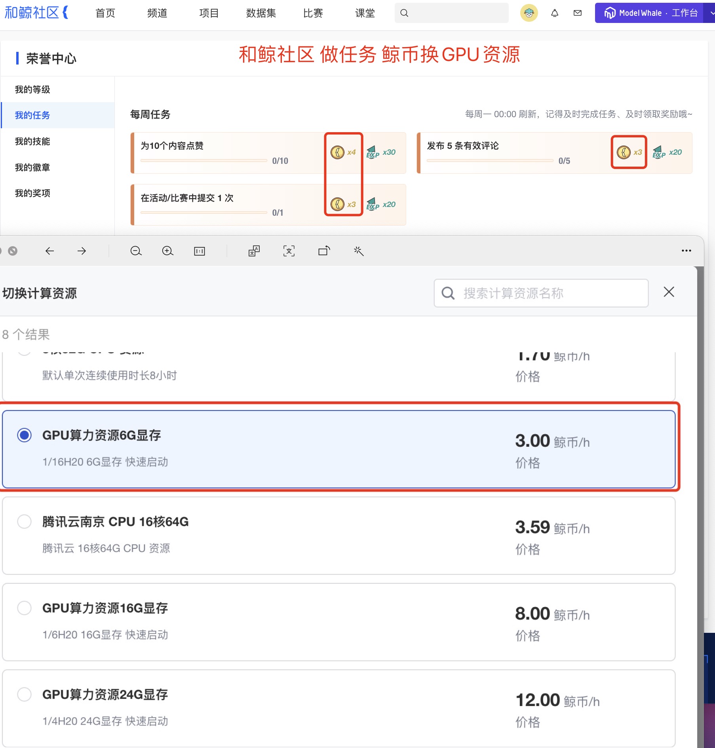Click the 和鲸社区 logo
The width and height of the screenshot is (715, 748).
36,13
